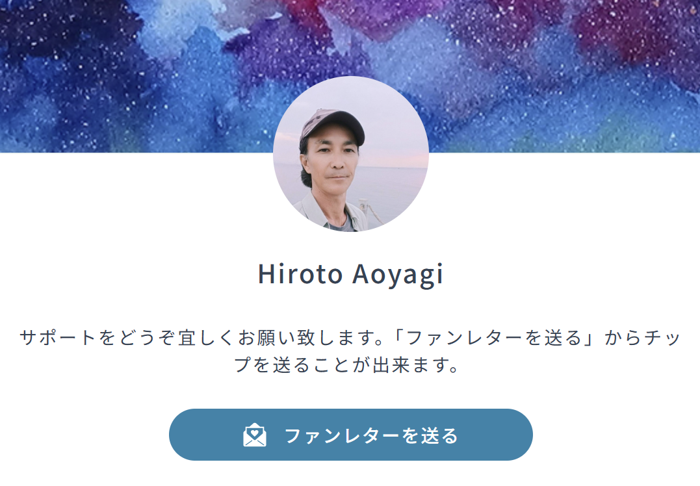Click the word Aoyagi in the profile name

click(398, 274)
